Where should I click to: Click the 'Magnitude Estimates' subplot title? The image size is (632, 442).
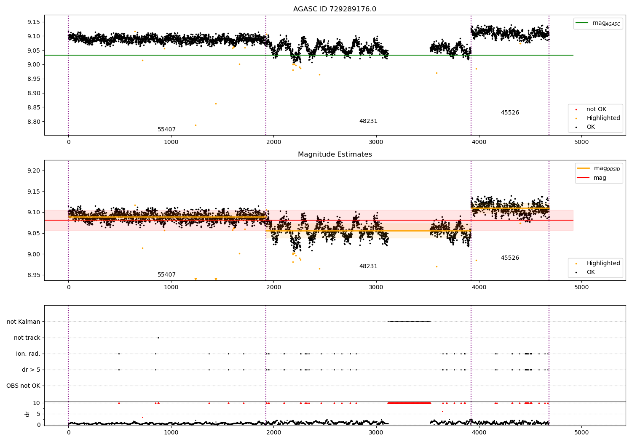(x=335, y=154)
